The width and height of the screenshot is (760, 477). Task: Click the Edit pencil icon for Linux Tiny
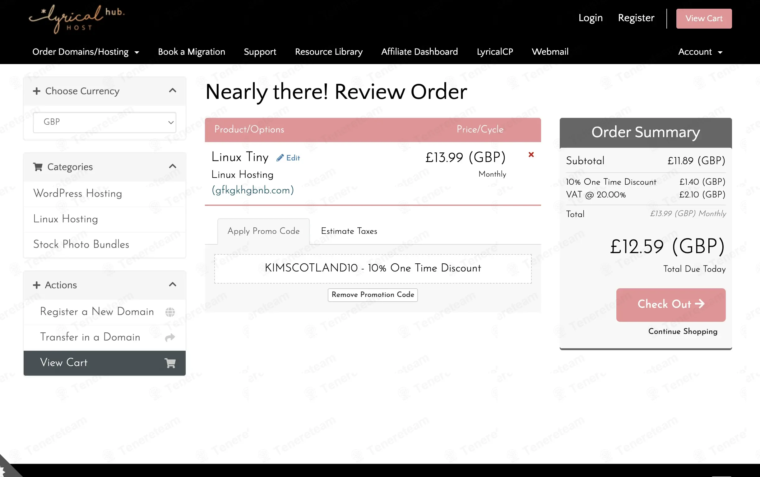pyautogui.click(x=280, y=158)
